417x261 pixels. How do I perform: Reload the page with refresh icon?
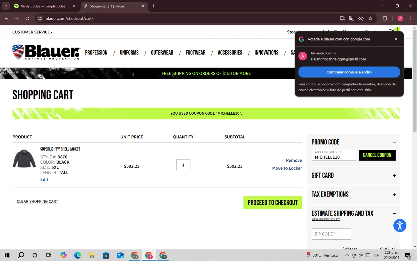(27, 18)
